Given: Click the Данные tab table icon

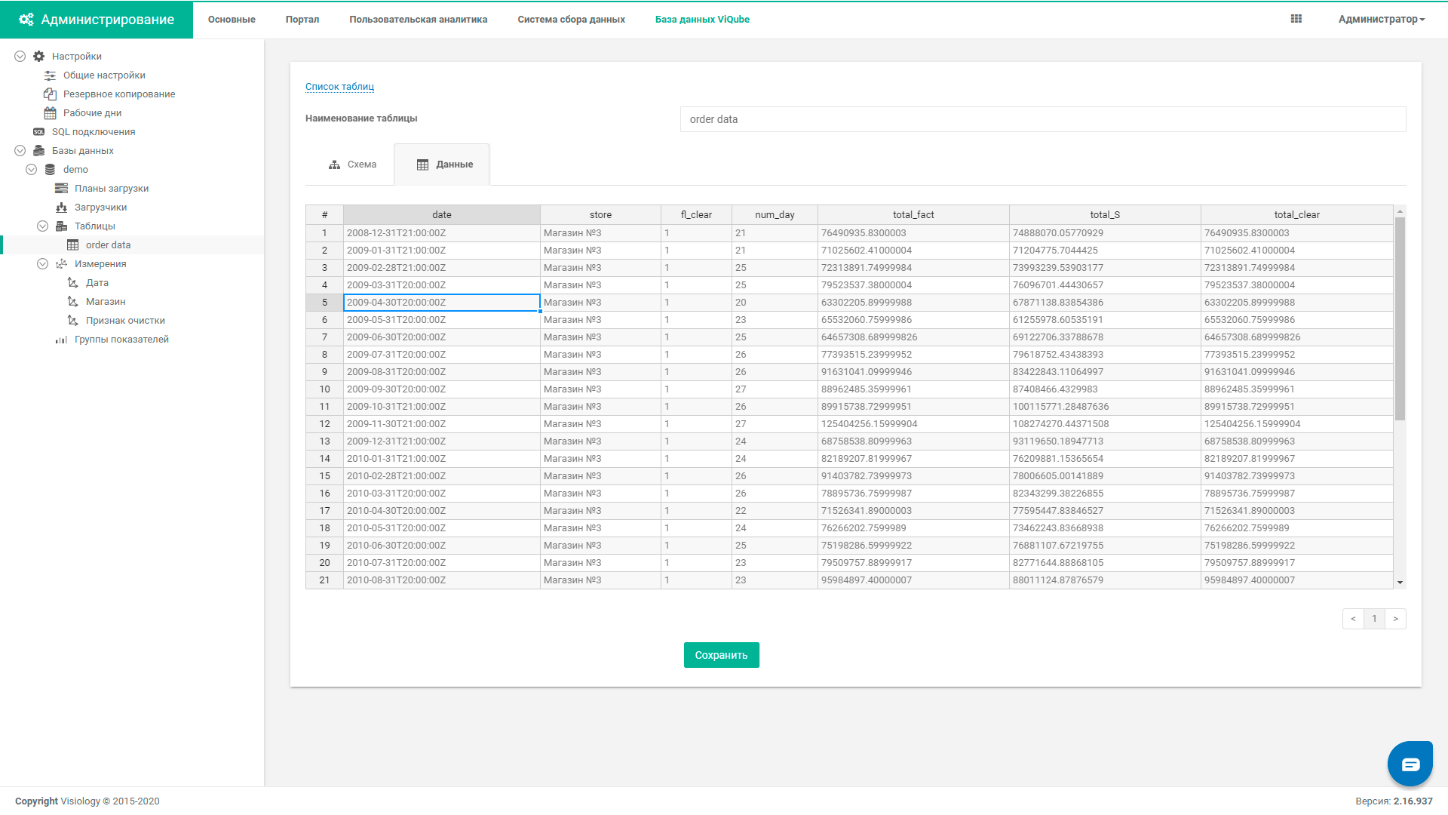Looking at the screenshot, I should click(x=423, y=165).
